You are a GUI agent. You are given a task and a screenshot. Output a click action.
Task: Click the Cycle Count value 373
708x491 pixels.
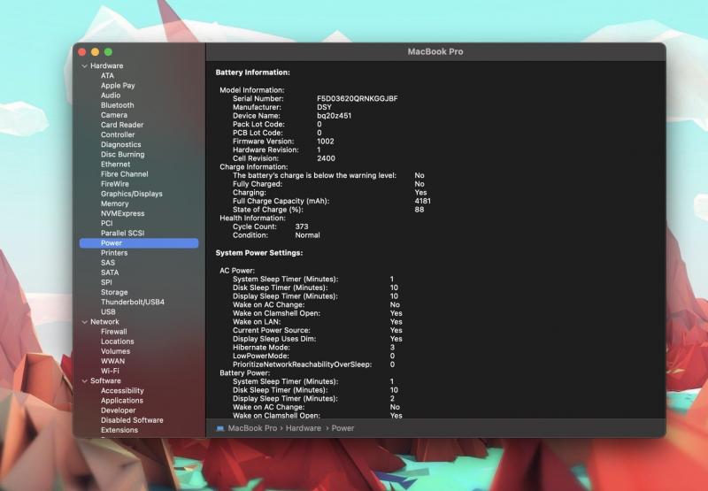[302, 227]
